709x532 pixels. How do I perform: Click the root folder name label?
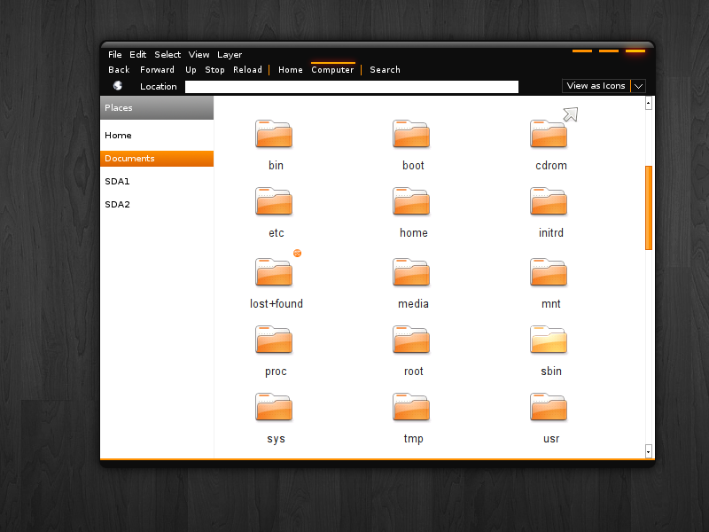point(414,372)
